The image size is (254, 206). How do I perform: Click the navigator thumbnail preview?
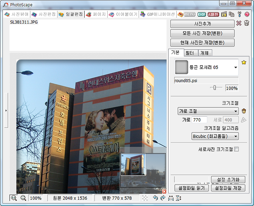tap(143, 170)
